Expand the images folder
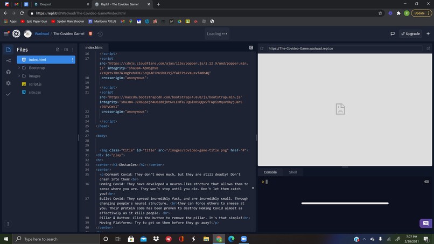 point(19,76)
